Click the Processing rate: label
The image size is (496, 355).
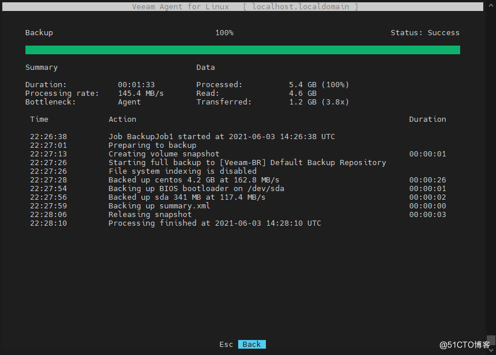point(62,93)
